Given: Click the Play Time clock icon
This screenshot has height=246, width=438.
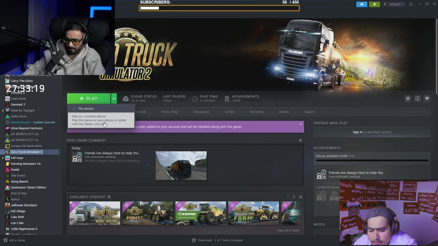Looking at the screenshot, I should click(194, 98).
